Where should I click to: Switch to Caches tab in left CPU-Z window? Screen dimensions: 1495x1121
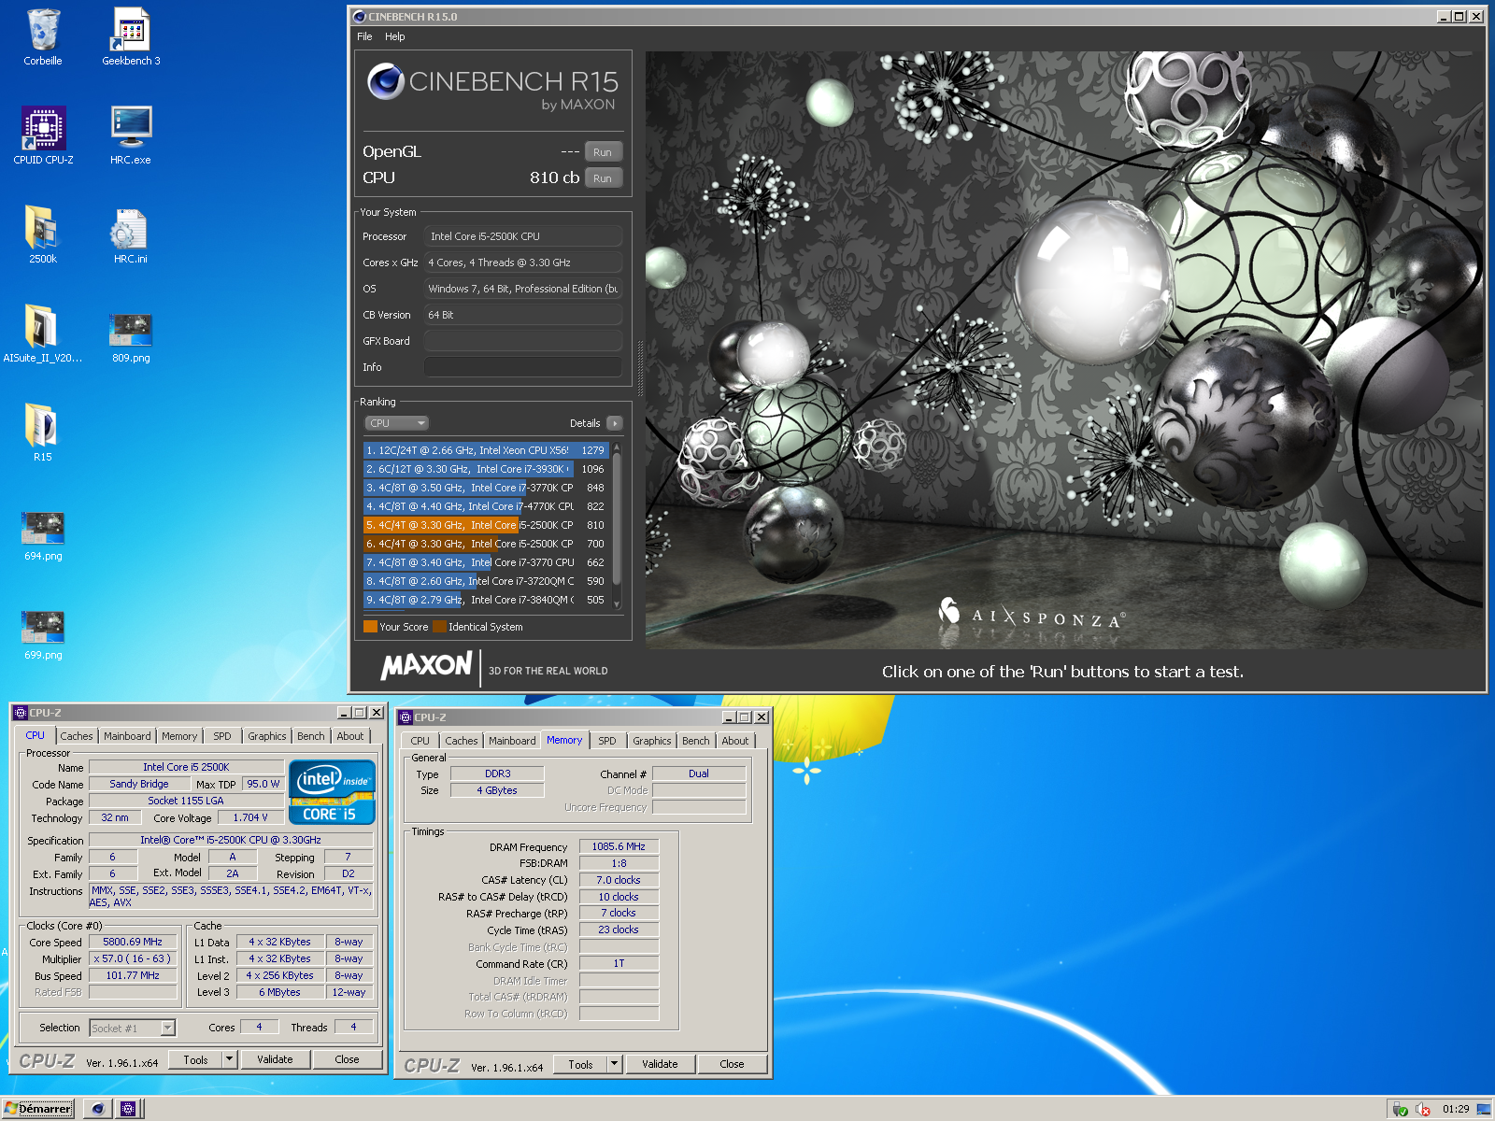tap(77, 736)
